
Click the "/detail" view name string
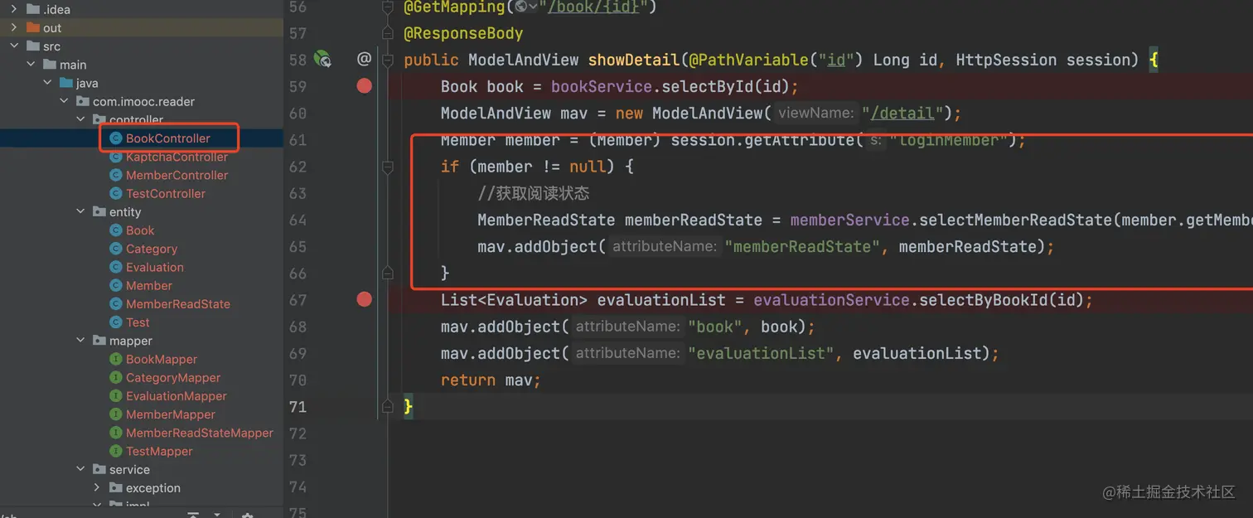click(x=903, y=113)
